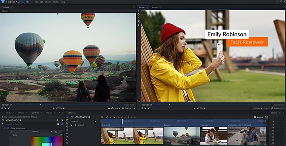
Task: Open the Trimmer zoom percentage dropdown
Action: click(x=130, y=108)
